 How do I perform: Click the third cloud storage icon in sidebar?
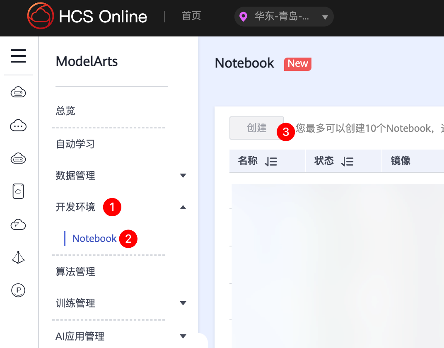(x=18, y=158)
